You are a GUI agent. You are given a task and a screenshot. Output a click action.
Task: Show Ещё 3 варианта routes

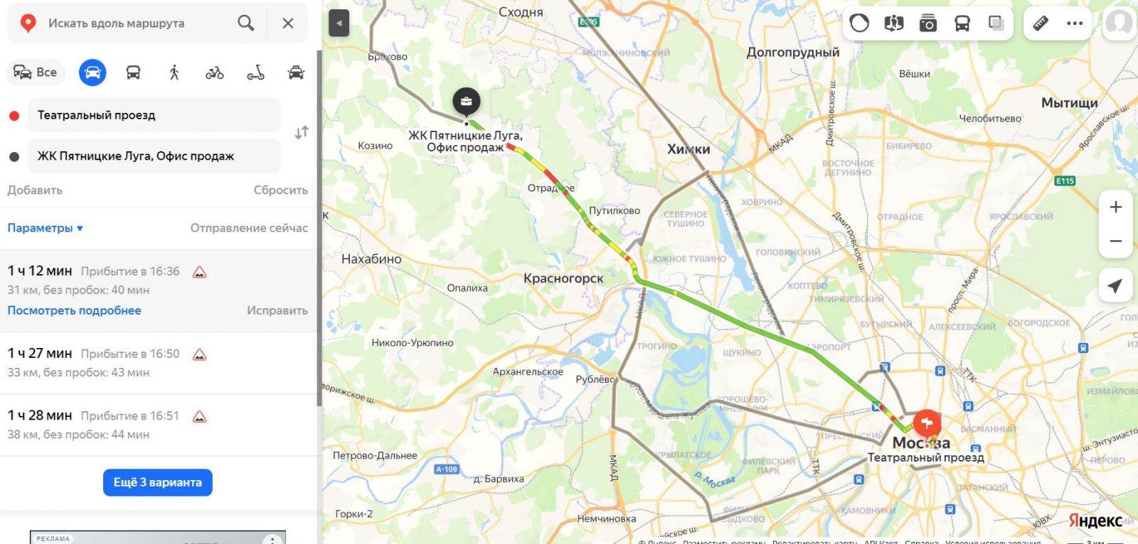click(x=158, y=482)
